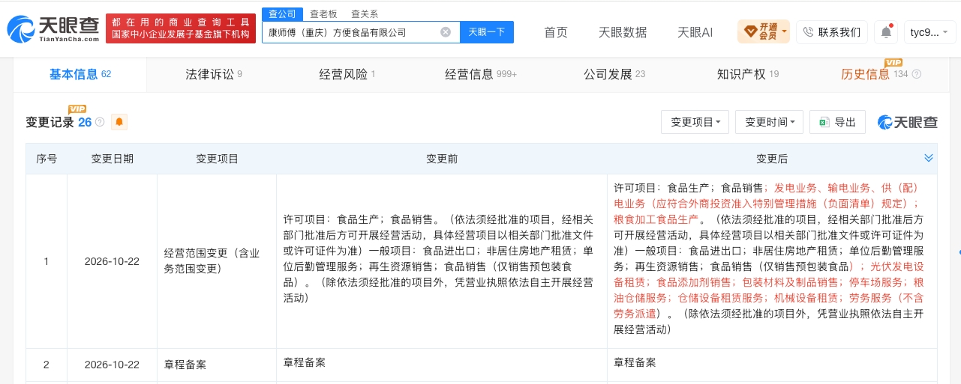Open the 开通会员 VIP dropdown

coord(764,32)
